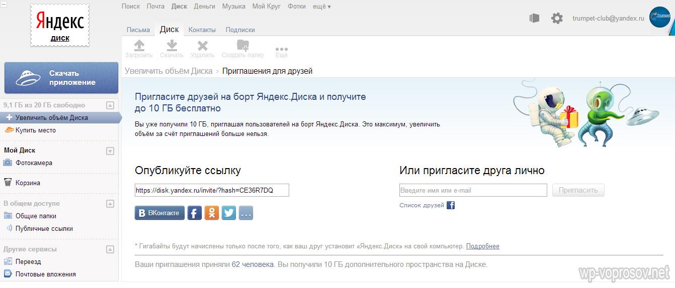Collapse the Другие сервисы section
This screenshot has width=675, height=288.
coord(110,249)
